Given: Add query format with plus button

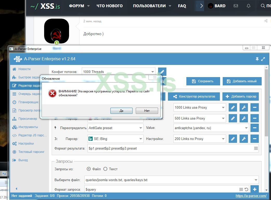Looking at the screenshot, I should 255,189.
